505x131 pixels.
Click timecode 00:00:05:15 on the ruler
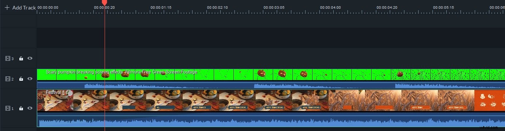443,7
